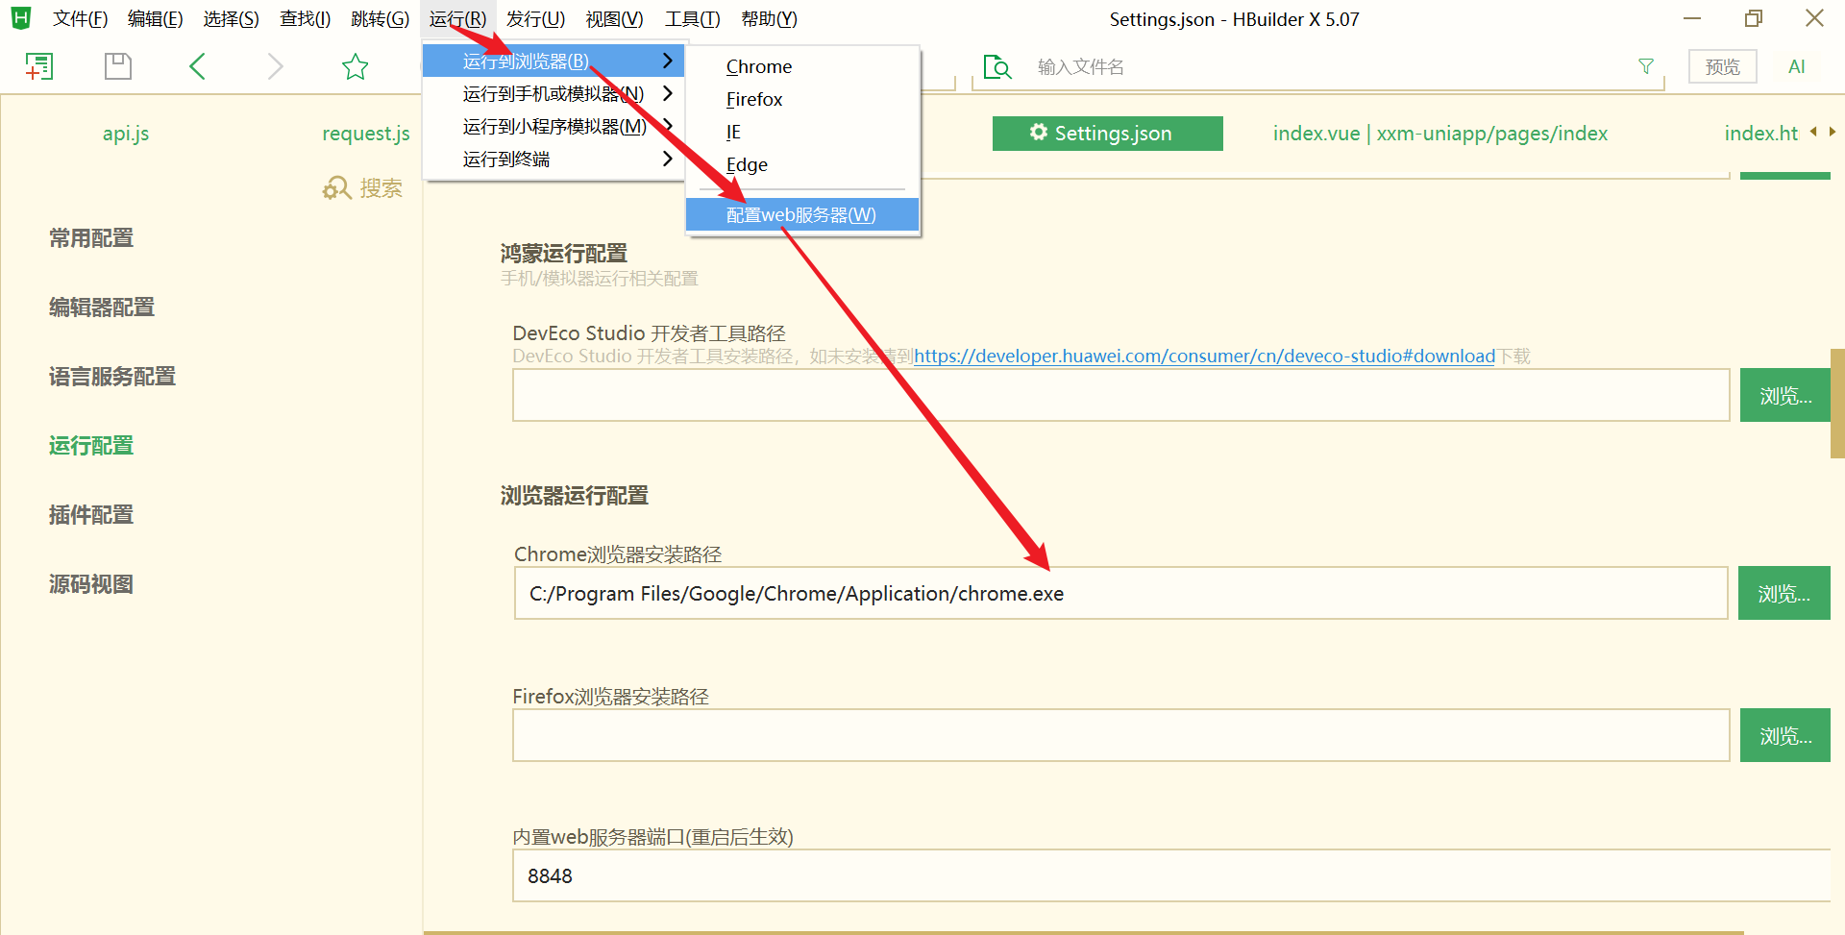Image resolution: width=1845 pixels, height=935 pixels.
Task: Run in Chrome from the submenu
Action: pyautogui.click(x=803, y=66)
